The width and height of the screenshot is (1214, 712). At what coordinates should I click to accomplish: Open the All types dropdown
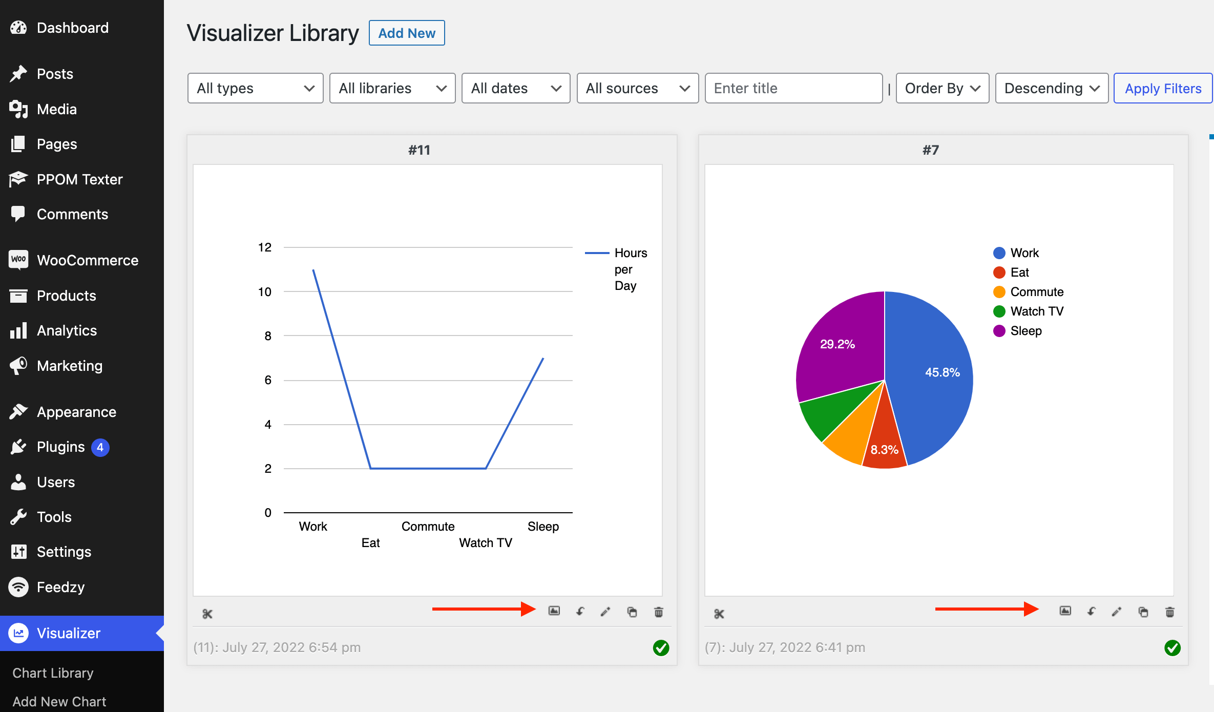[x=255, y=88]
